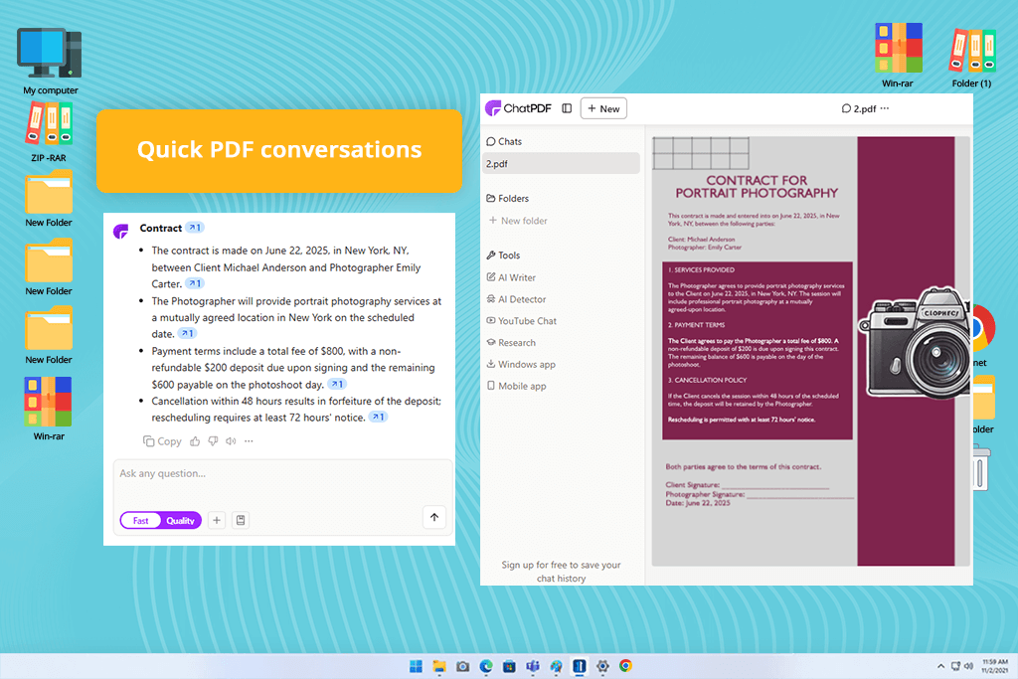Send the question with up arrow button
Screen dimensions: 1018x679
click(434, 517)
